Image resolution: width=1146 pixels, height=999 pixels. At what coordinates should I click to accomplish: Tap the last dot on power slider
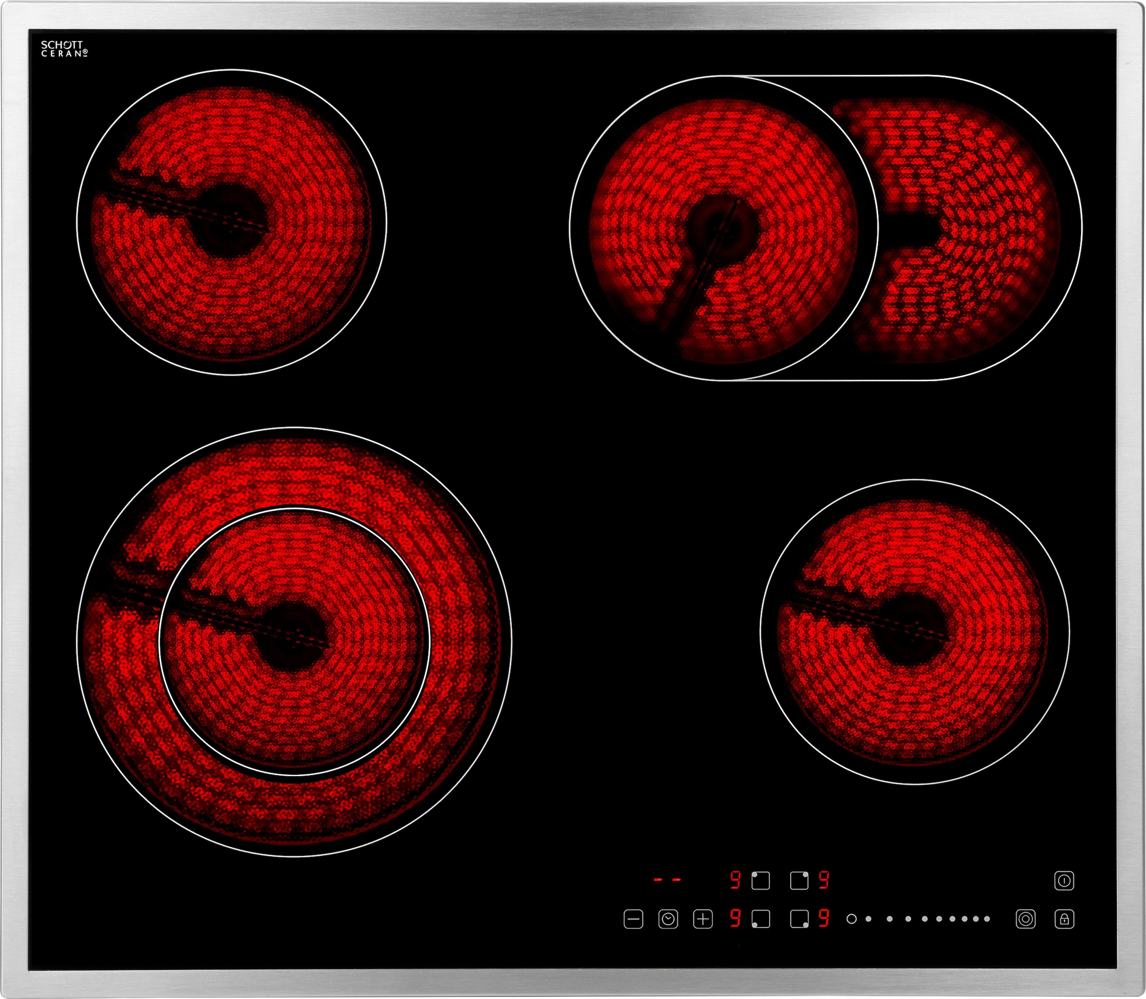(987, 918)
